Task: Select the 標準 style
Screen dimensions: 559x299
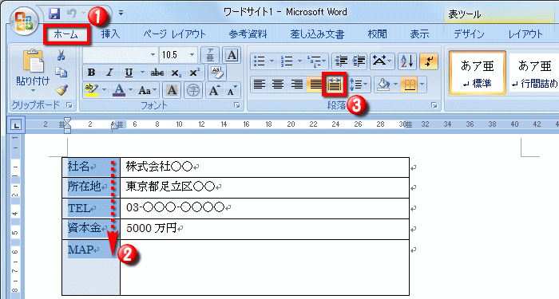Action: pyautogui.click(x=478, y=73)
